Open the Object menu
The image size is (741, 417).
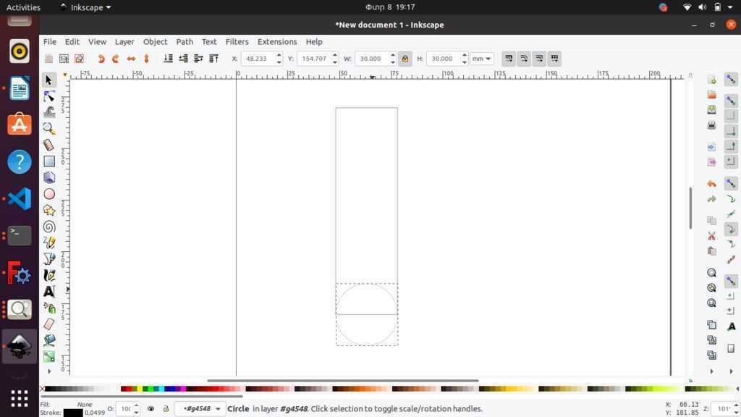point(155,41)
